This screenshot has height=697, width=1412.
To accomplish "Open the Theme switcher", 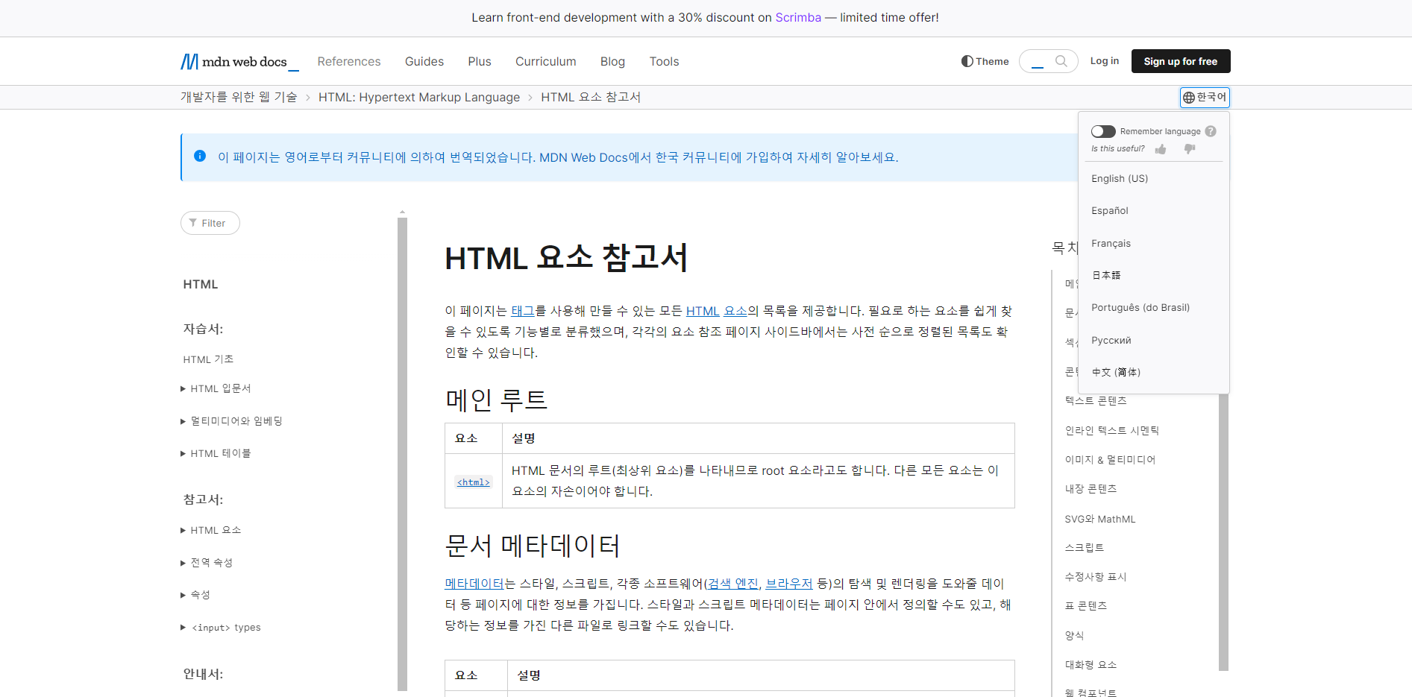I will [985, 61].
